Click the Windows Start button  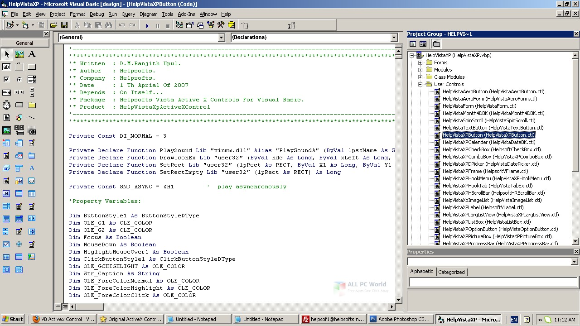click(x=13, y=319)
